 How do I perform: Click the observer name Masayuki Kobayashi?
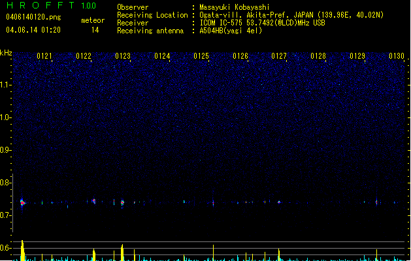(235, 7)
